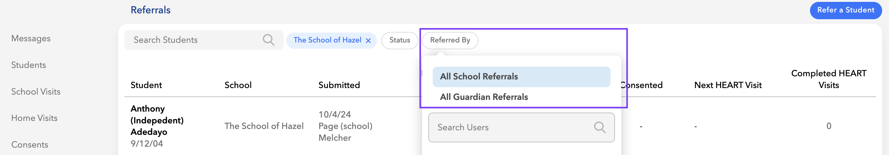Open Consents in the sidebar
This screenshot has width=889, height=155.
pos(29,145)
